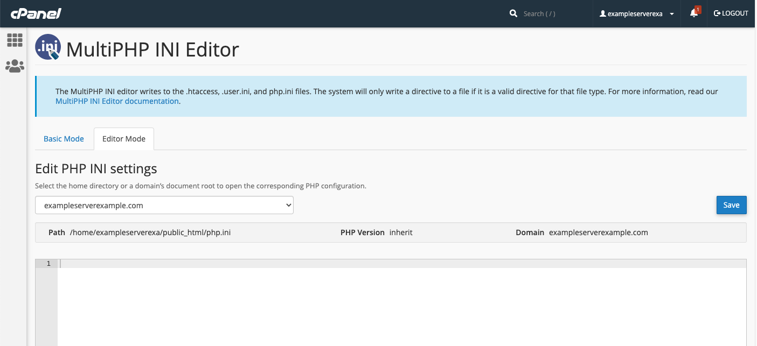Open the Tools grid icon in sidebar
The width and height of the screenshot is (757, 346).
click(15, 40)
